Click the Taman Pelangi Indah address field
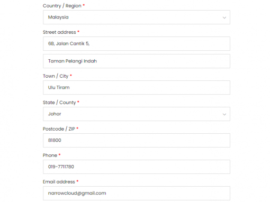The height and width of the screenshot is (202, 270). (x=137, y=61)
